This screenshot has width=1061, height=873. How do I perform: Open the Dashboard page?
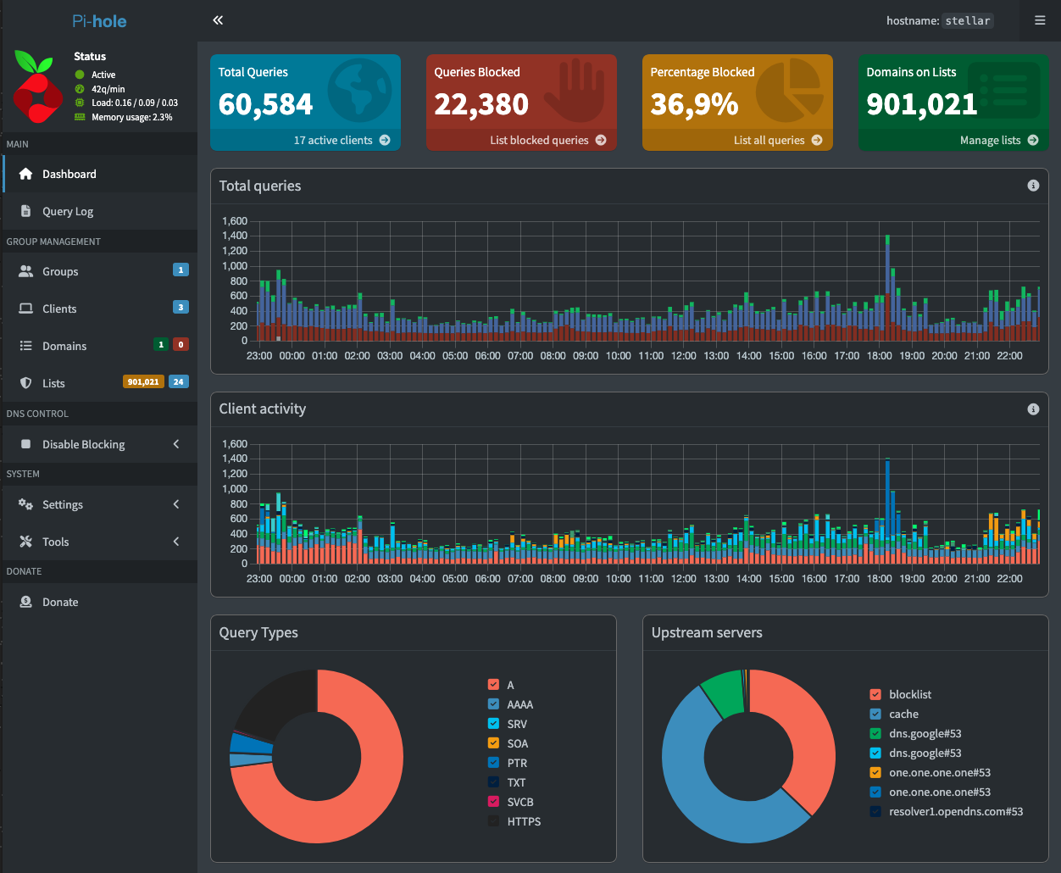click(69, 174)
